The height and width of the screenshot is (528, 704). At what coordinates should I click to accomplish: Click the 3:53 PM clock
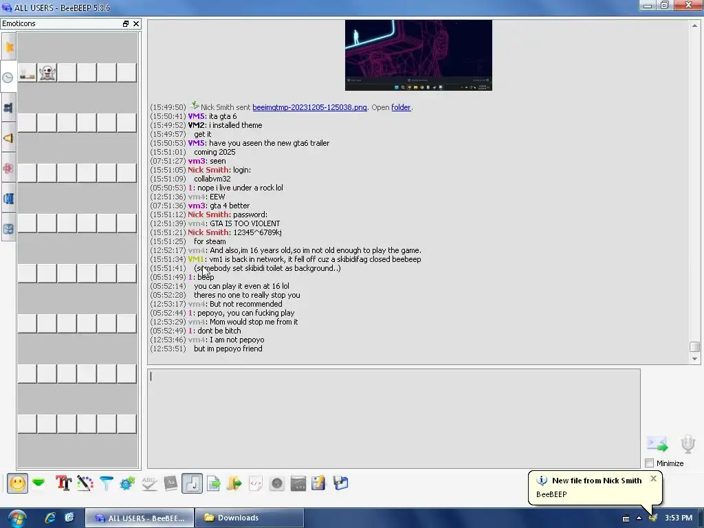[x=679, y=518]
